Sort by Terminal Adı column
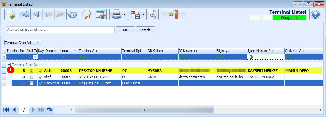Screen dimensions: 326x117 pos(100,51)
